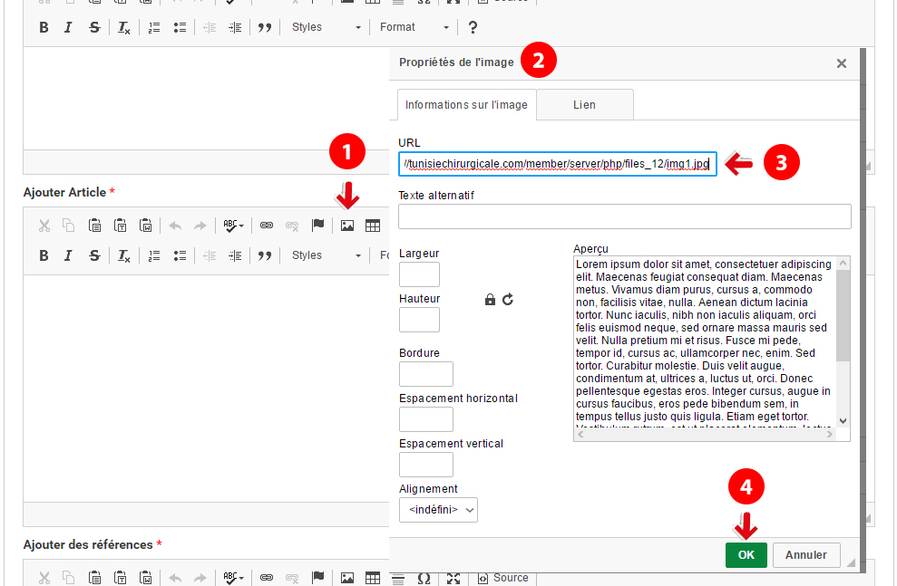The image size is (897, 586).
Task: Open Styles dropdown in Ajouter Article editor
Action: 327,255
